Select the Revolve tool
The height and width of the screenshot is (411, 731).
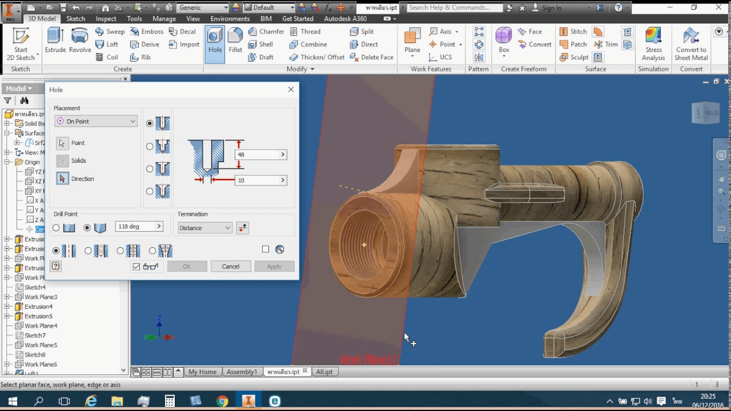click(x=80, y=40)
